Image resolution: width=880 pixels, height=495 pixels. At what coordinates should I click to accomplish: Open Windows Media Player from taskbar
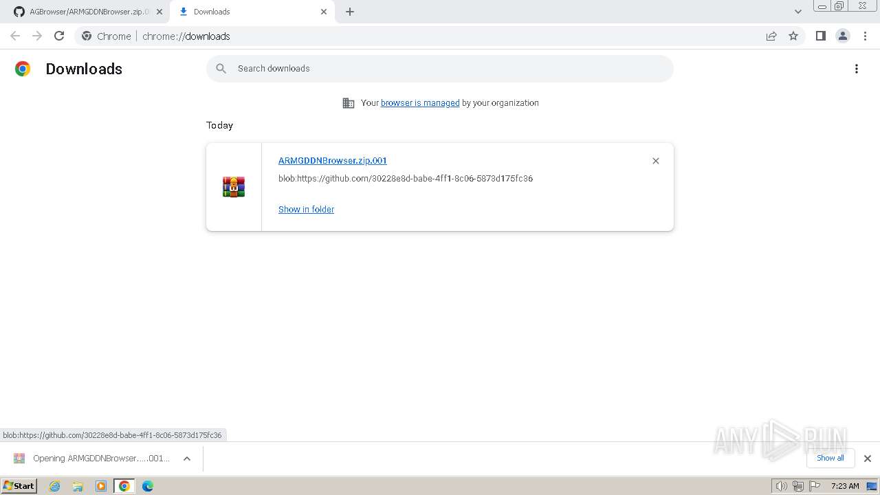[101, 486]
